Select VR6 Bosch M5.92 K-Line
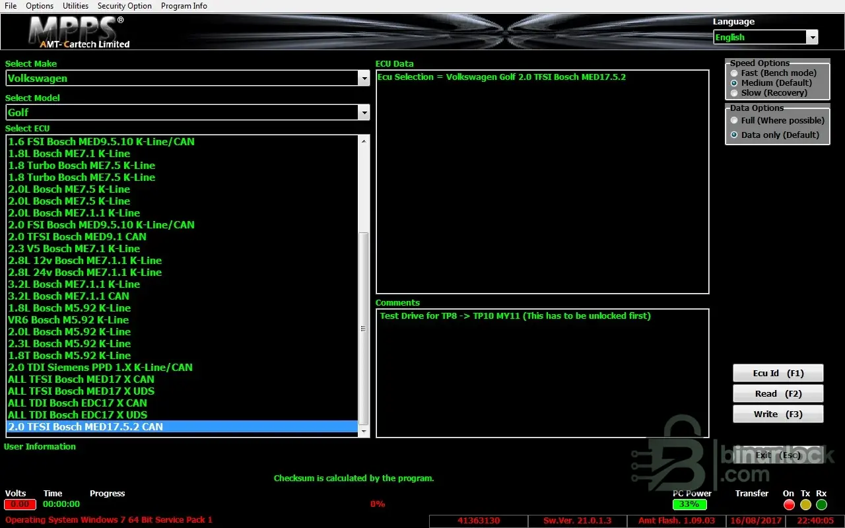 coord(182,320)
